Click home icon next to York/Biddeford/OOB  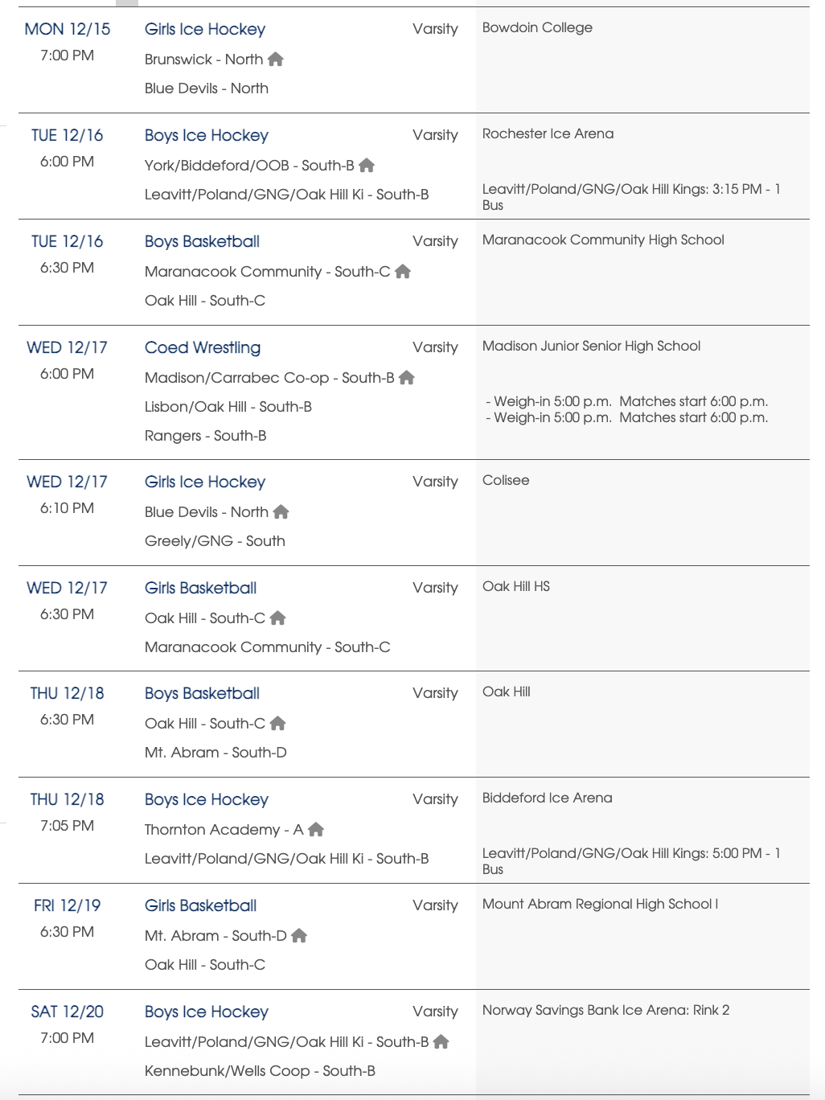(x=367, y=166)
